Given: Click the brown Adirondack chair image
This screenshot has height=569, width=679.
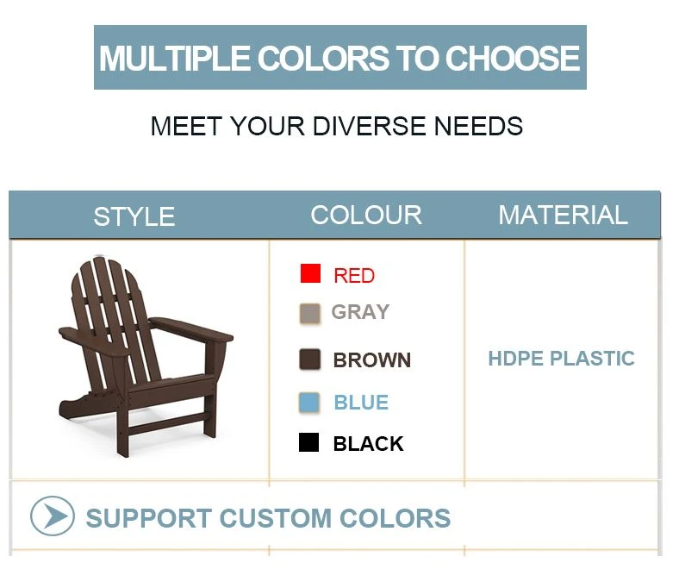Looking at the screenshot, I should pyautogui.click(x=146, y=357).
